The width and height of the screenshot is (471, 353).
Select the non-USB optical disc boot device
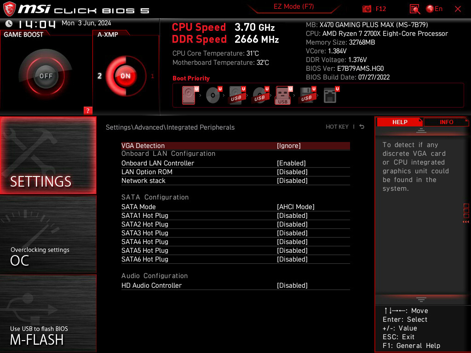[213, 96]
